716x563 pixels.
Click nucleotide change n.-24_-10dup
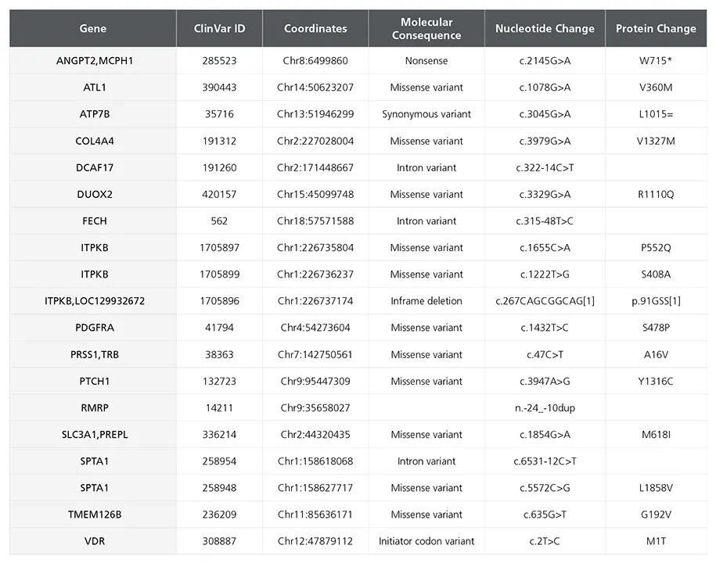pyautogui.click(x=545, y=408)
